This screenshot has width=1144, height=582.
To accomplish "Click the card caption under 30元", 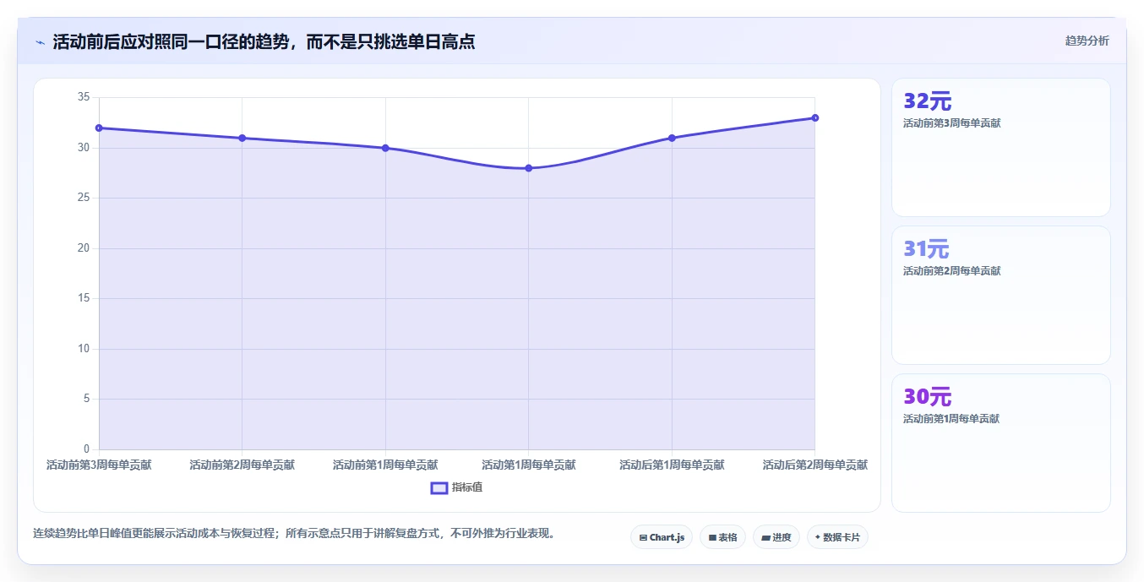I will pyautogui.click(x=951, y=419).
